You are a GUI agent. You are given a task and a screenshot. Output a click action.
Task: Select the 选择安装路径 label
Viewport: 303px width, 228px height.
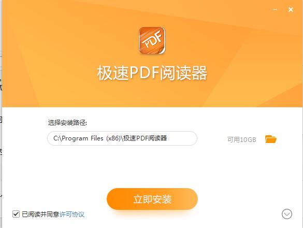[67, 123]
